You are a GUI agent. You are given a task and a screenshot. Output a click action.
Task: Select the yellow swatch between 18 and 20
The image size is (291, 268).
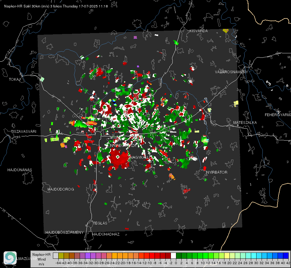(227, 255)
